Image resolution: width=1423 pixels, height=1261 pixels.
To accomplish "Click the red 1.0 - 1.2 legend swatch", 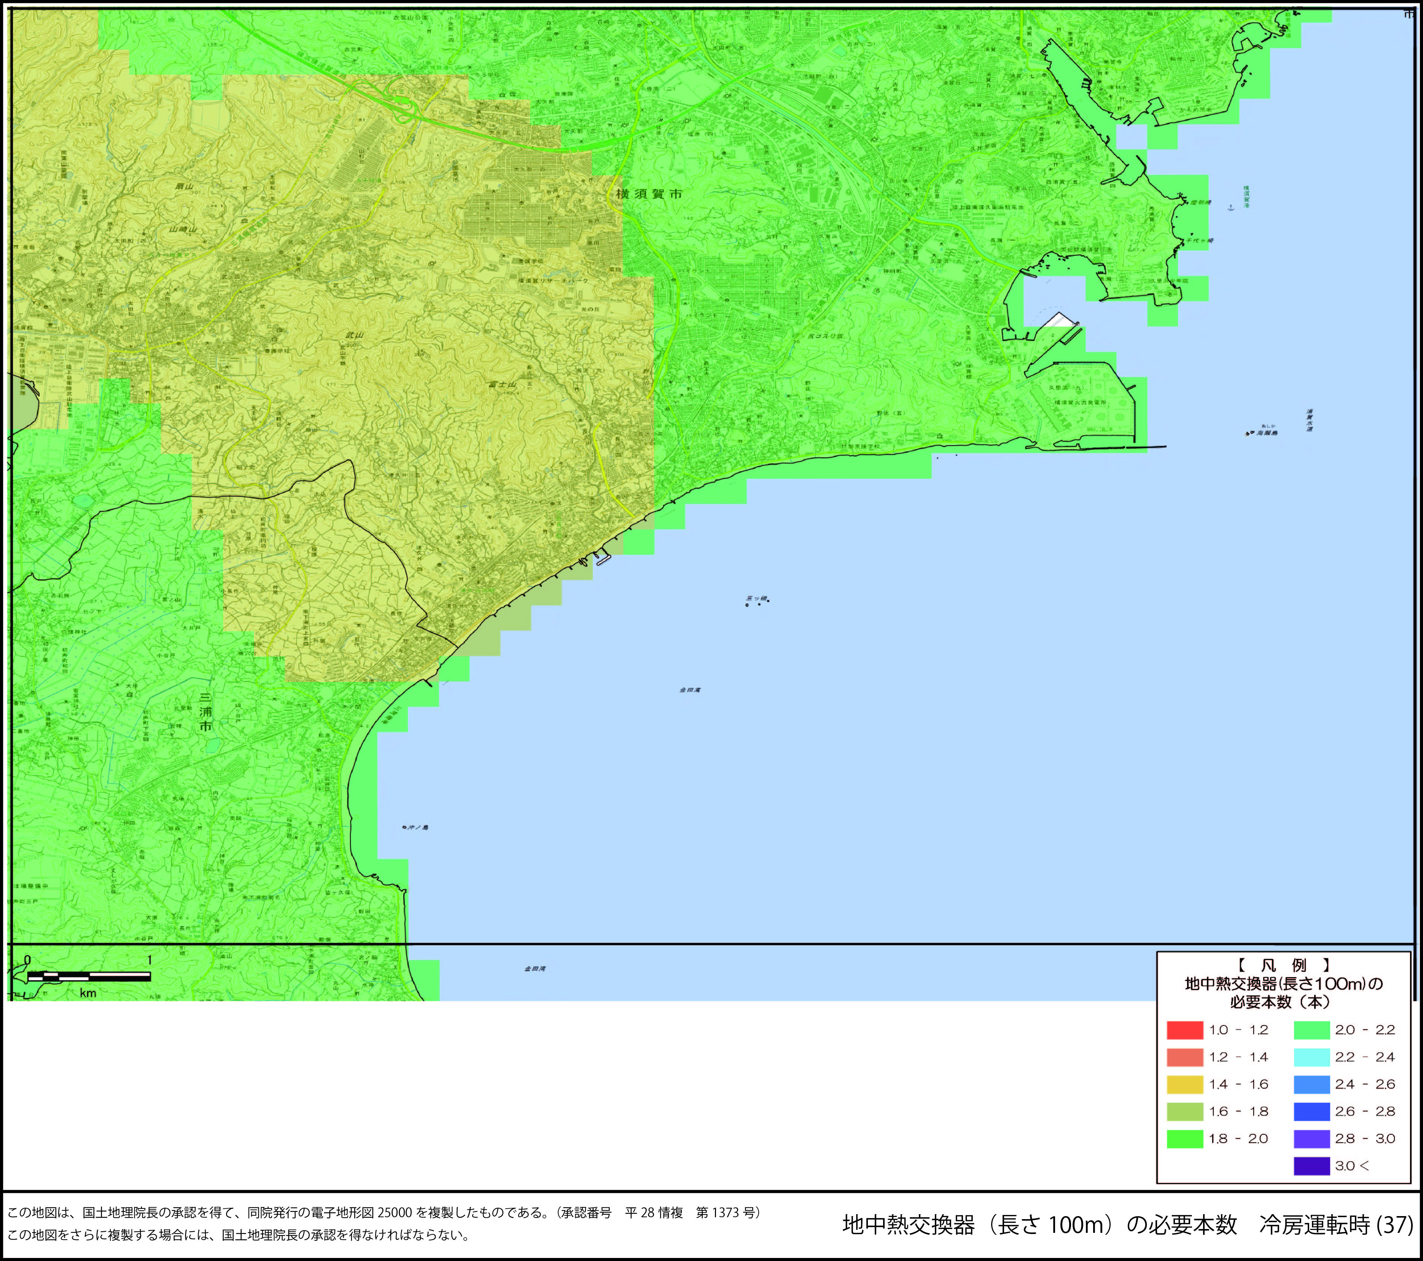I will pos(1185,1030).
